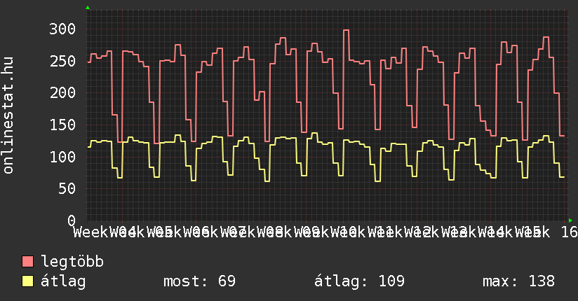Click the 200 y-axis label
The image size is (578, 301).
click(x=62, y=92)
